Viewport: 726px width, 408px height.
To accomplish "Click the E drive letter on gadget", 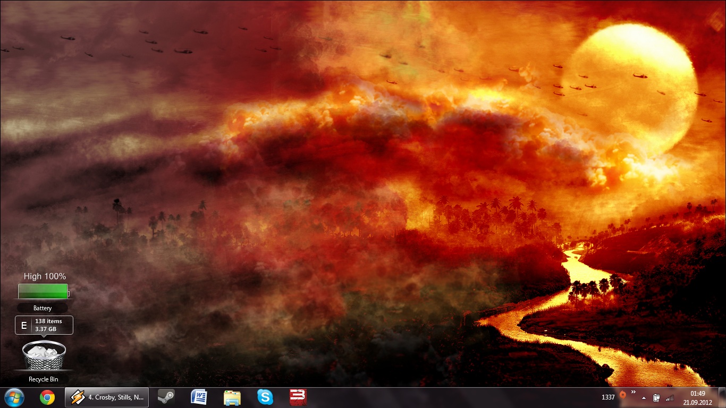I will [23, 326].
